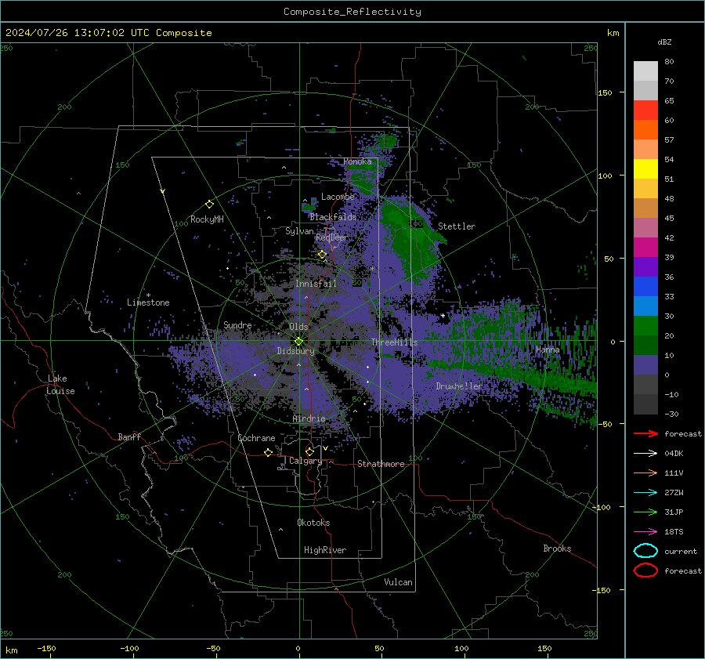Click the red 'forecast' ellipse legend icon
This screenshot has width=705, height=659.
tap(645, 570)
